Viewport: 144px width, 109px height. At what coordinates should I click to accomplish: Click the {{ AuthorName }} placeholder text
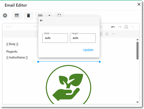[17, 57]
